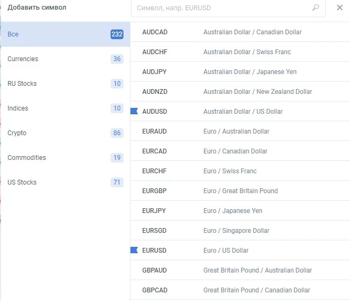Click the blue flag next to EURUSD

pos(134,250)
